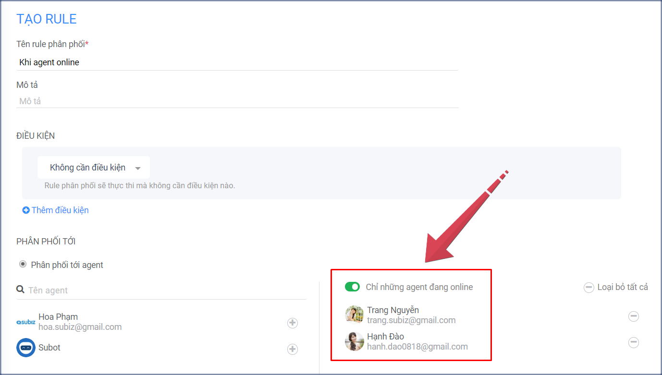The height and width of the screenshot is (375, 662).
Task: Click the Thêm điều kiện link
Action: 59,210
